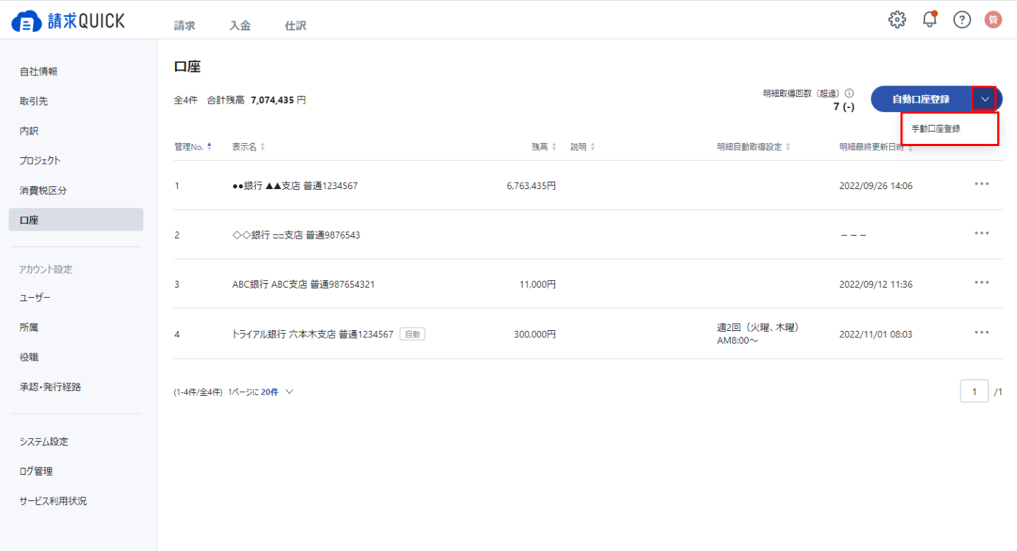Open the help question mark icon
This screenshot has height=551, width=1017.
pos(962,20)
